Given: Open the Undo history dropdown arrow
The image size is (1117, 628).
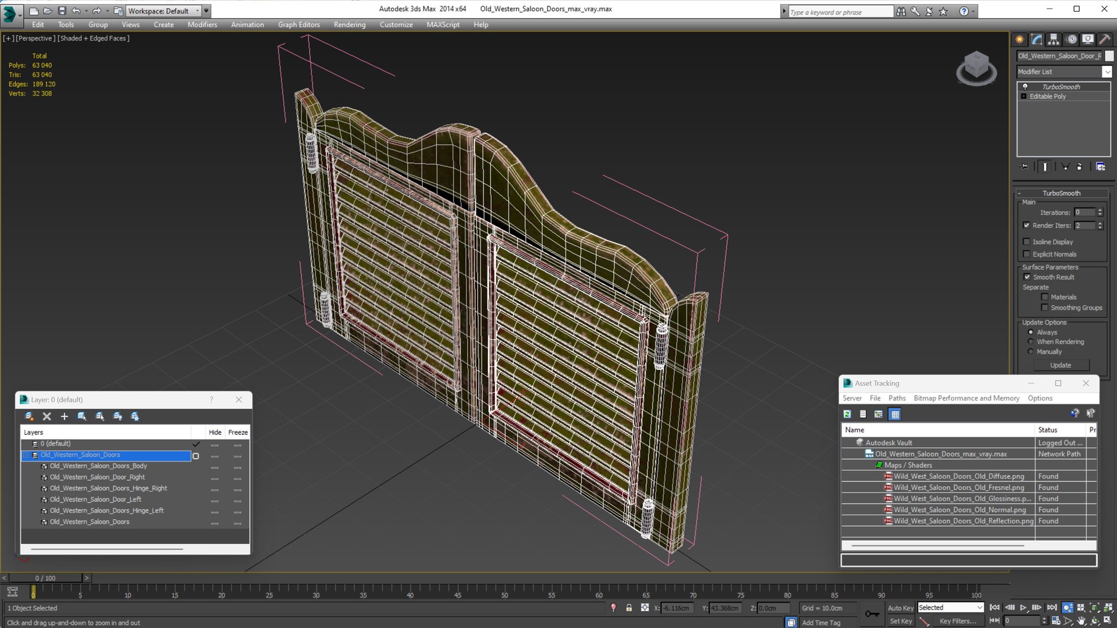Looking at the screenshot, I should 86,11.
